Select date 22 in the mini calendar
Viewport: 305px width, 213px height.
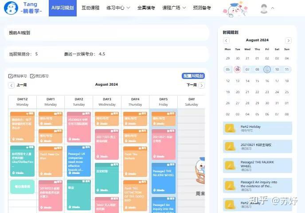click(257, 92)
